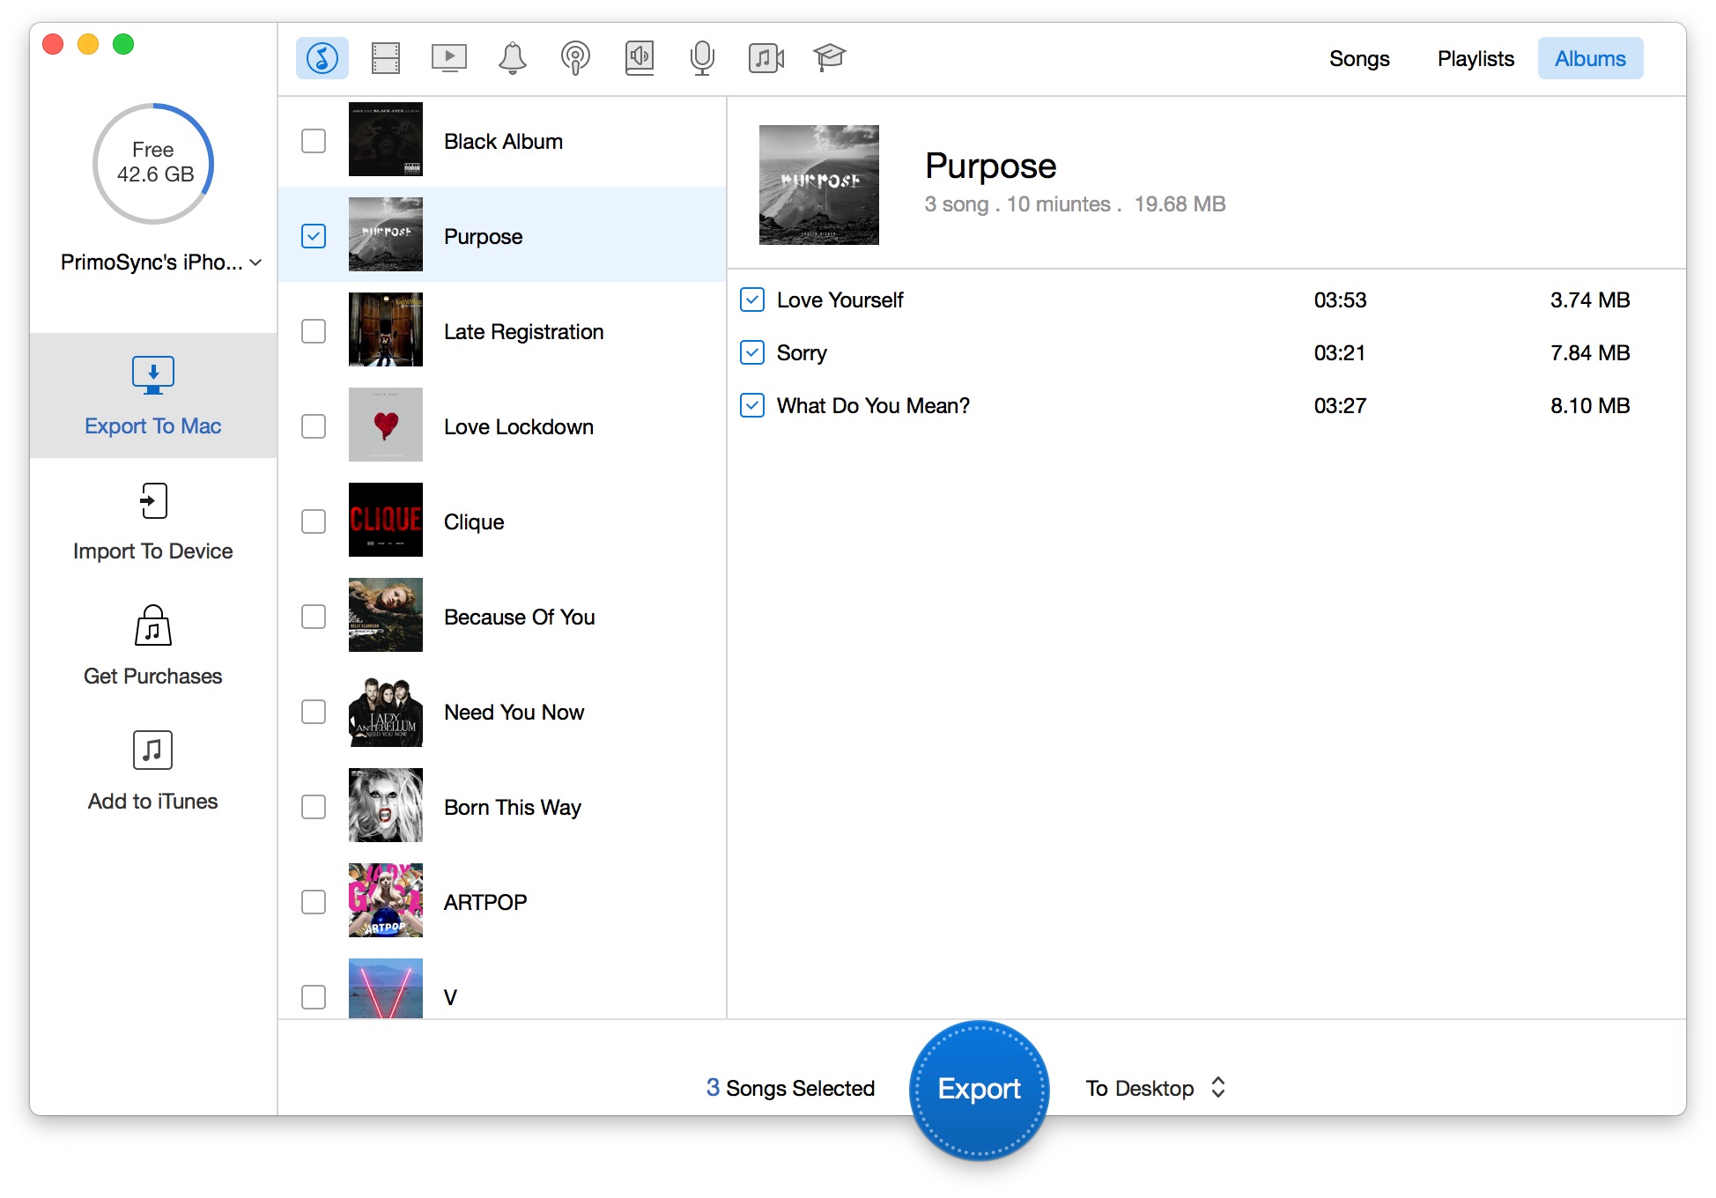
Task: Click the Clique album cover thumbnail
Action: coord(386,520)
